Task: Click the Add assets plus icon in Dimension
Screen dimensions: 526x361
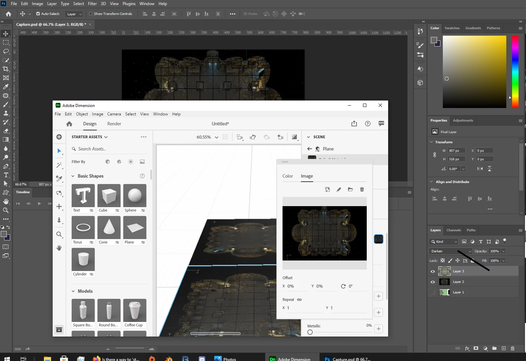Action: point(59,137)
